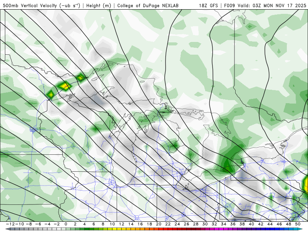Image resolution: width=308 pixels, height=231 pixels.
Task: Click the '40' color scale label
Action: click(251, 224)
